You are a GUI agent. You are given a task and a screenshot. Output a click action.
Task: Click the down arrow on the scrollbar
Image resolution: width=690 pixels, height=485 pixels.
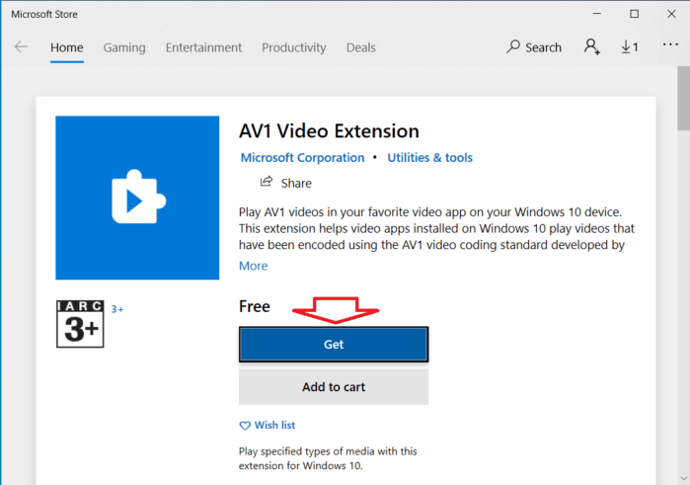683,478
